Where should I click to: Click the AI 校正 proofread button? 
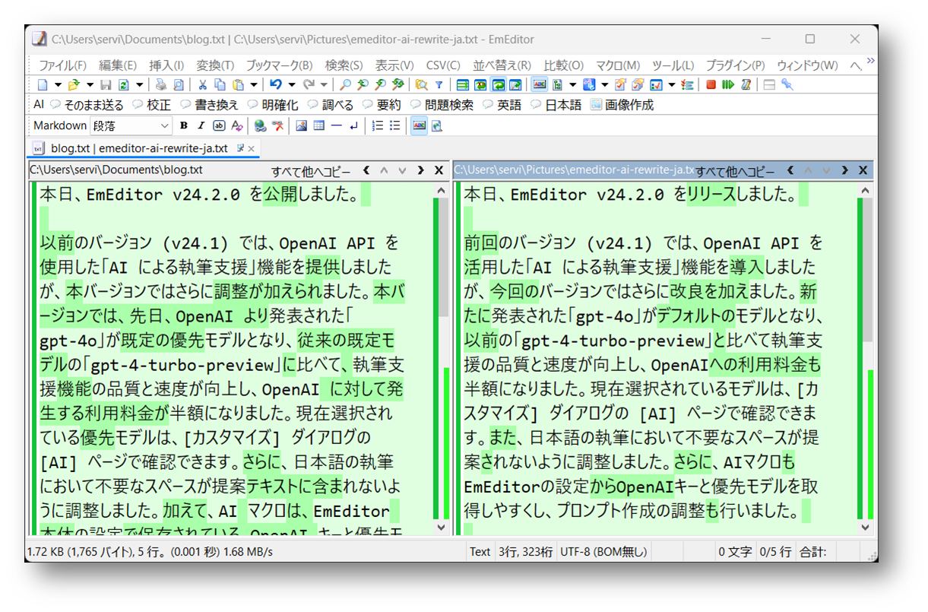click(151, 105)
